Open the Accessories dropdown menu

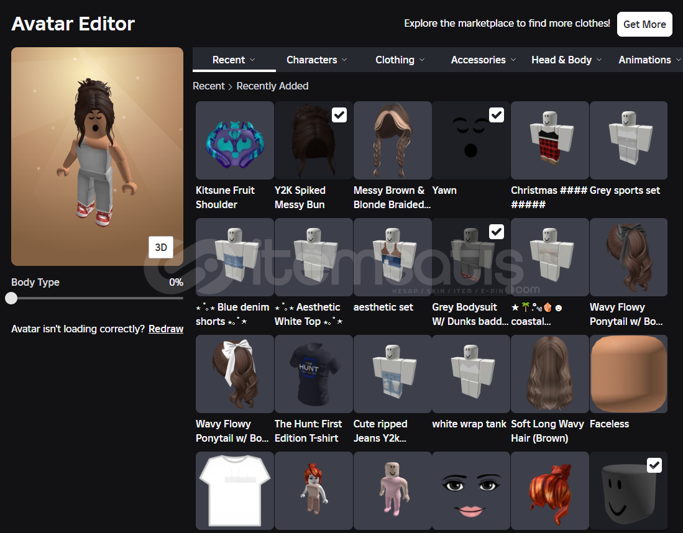click(483, 60)
